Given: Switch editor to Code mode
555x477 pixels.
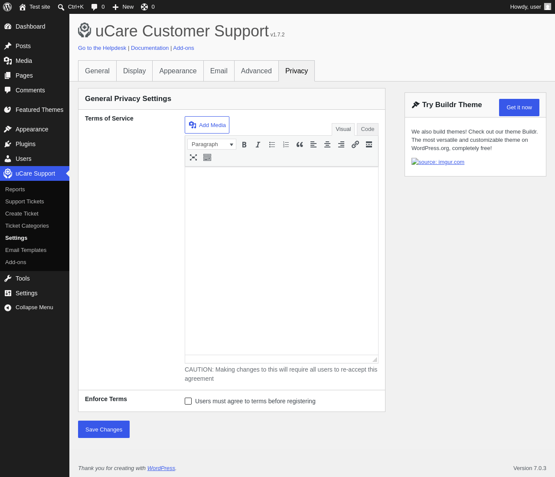Looking at the screenshot, I should [x=368, y=129].
